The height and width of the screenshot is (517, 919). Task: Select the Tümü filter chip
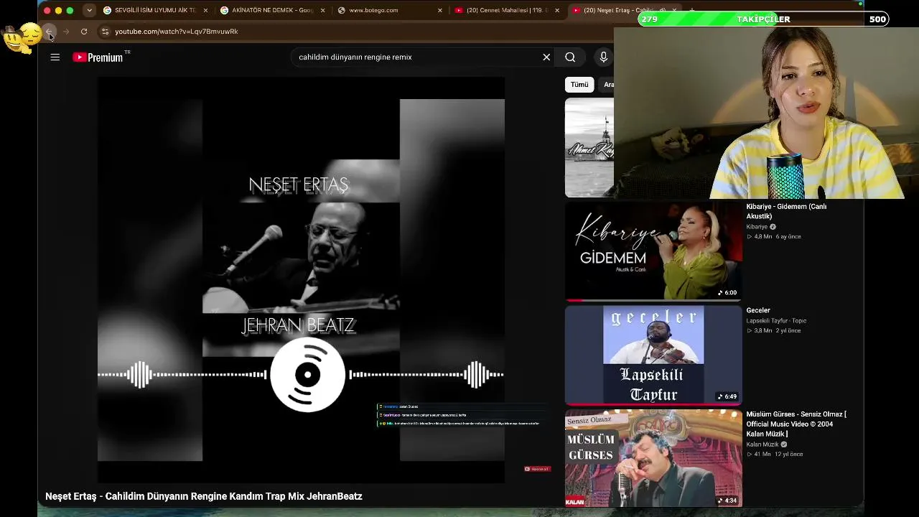tap(579, 85)
